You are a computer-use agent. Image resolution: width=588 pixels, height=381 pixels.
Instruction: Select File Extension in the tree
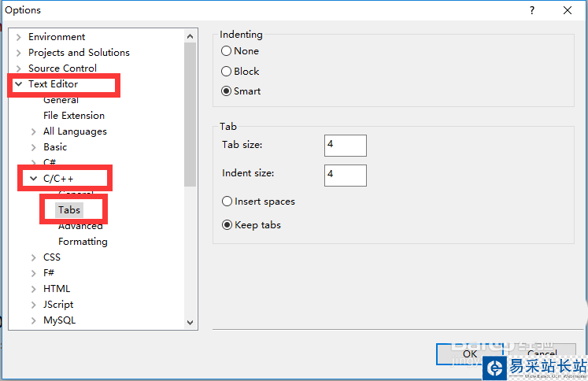[x=74, y=116]
